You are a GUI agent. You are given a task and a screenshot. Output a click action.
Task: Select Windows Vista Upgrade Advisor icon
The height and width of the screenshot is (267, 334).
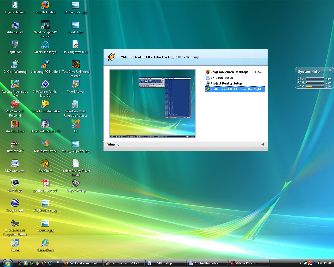pos(76,108)
